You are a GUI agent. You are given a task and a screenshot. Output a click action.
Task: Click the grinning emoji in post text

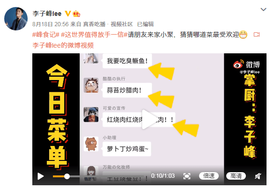pos(243,35)
